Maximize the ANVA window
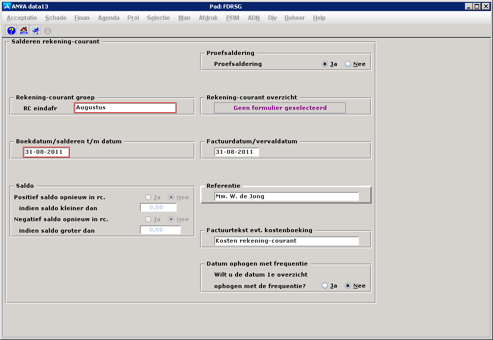Image resolution: width=493 pixels, height=340 pixels. (x=477, y=6)
